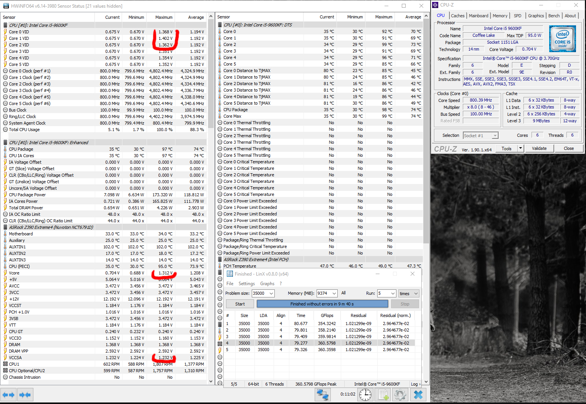Select LinX result row 4 with 360.5798 GFlops

coord(320,343)
